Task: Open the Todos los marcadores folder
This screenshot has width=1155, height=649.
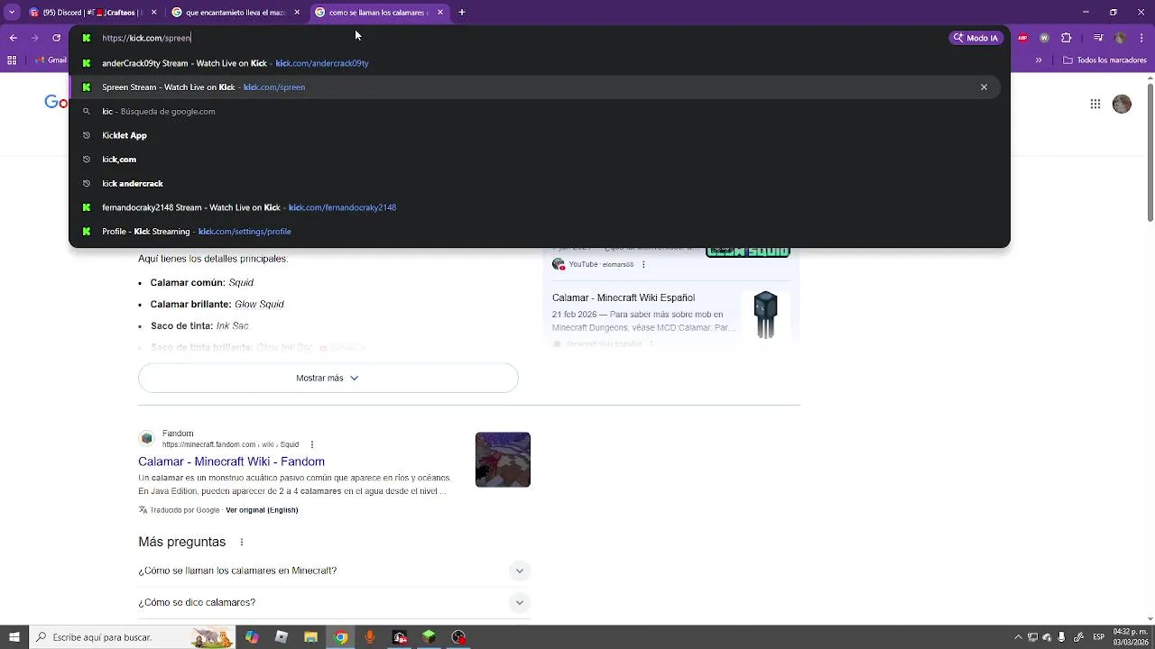Action: click(1105, 60)
